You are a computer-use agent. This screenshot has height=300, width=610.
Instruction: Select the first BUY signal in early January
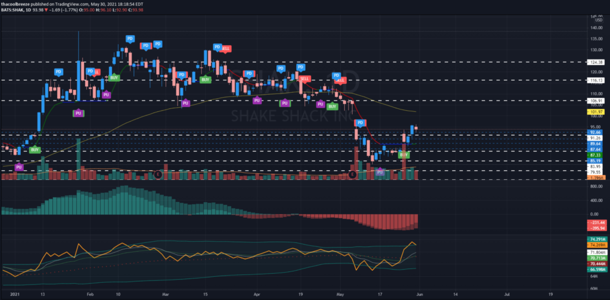(34, 151)
